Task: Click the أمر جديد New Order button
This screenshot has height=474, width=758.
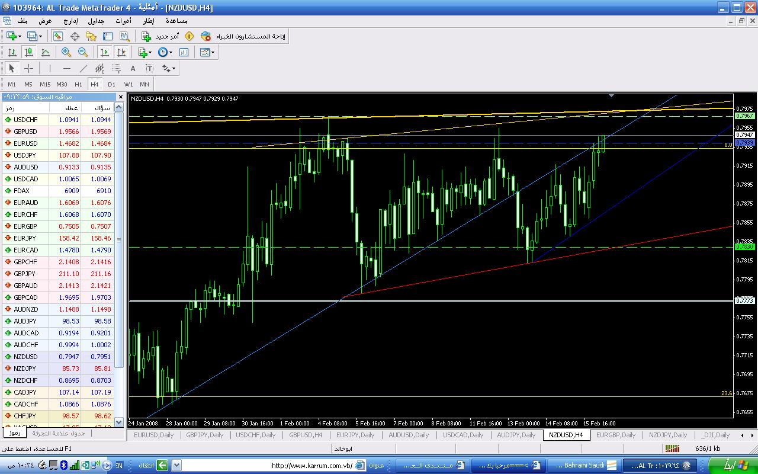Action: [x=159, y=36]
